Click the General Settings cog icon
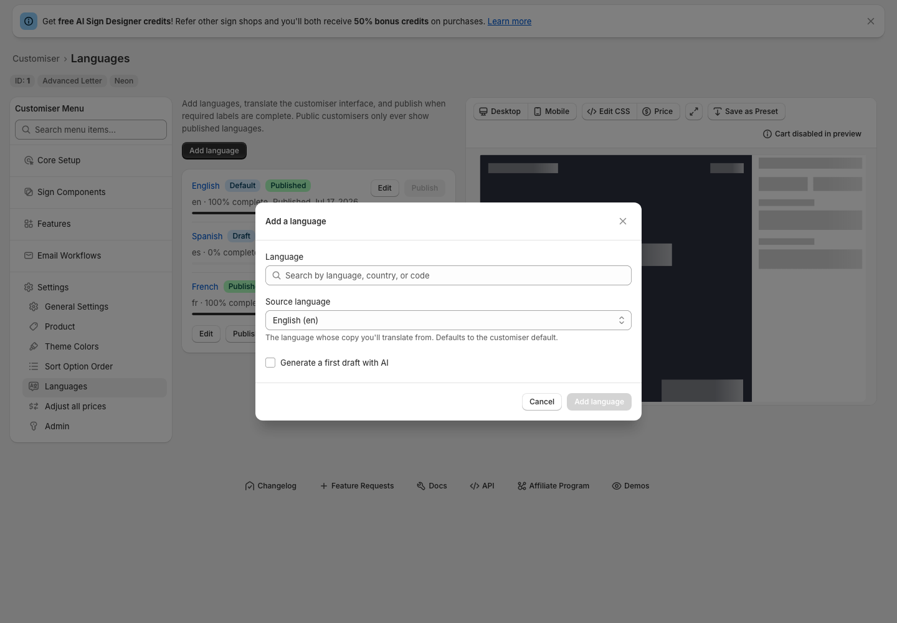The image size is (897, 623). (34, 307)
